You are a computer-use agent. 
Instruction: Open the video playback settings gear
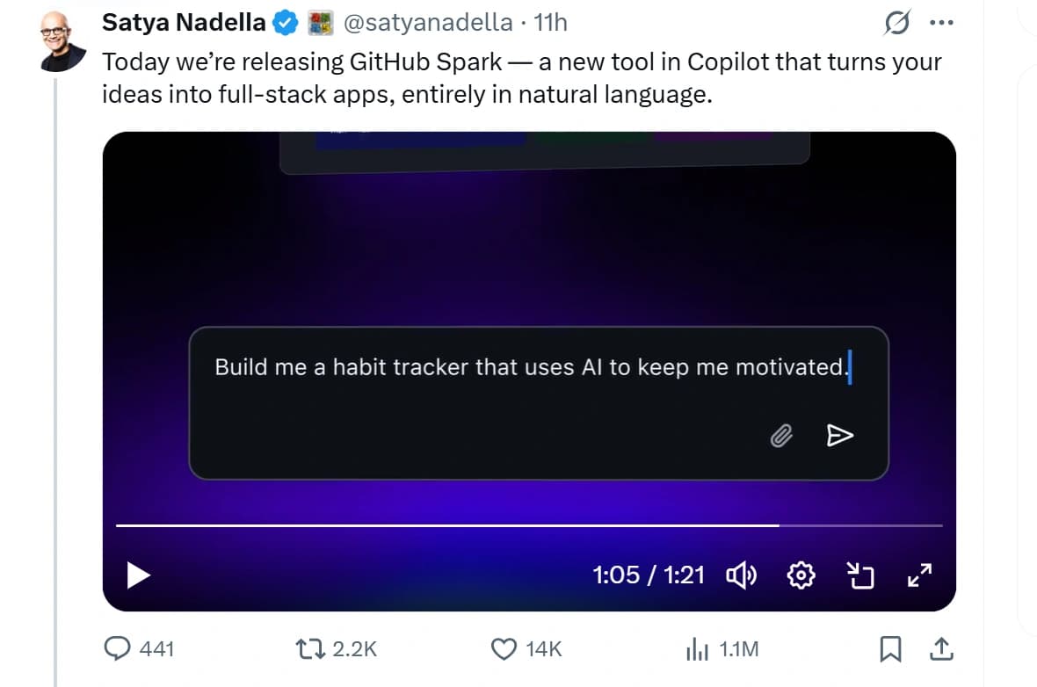pos(801,575)
